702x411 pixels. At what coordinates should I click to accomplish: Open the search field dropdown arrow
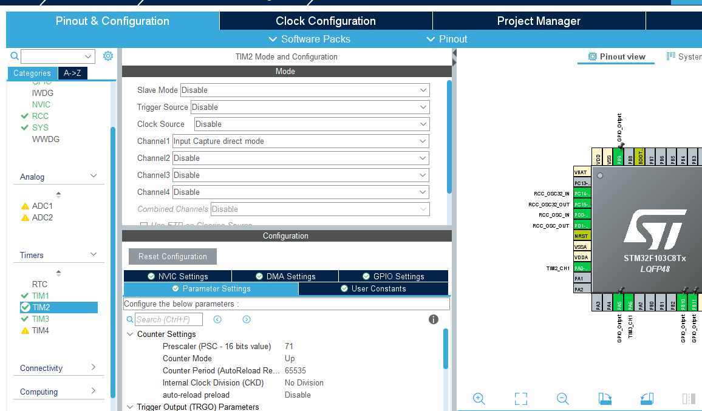tap(87, 56)
